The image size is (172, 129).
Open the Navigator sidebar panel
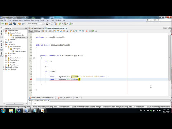[1, 34]
